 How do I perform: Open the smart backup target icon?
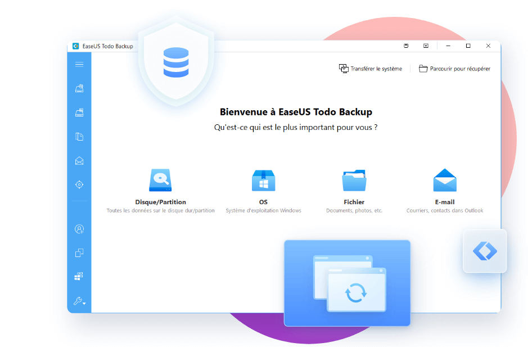point(79,184)
